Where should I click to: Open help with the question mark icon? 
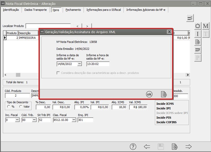[133, 147]
